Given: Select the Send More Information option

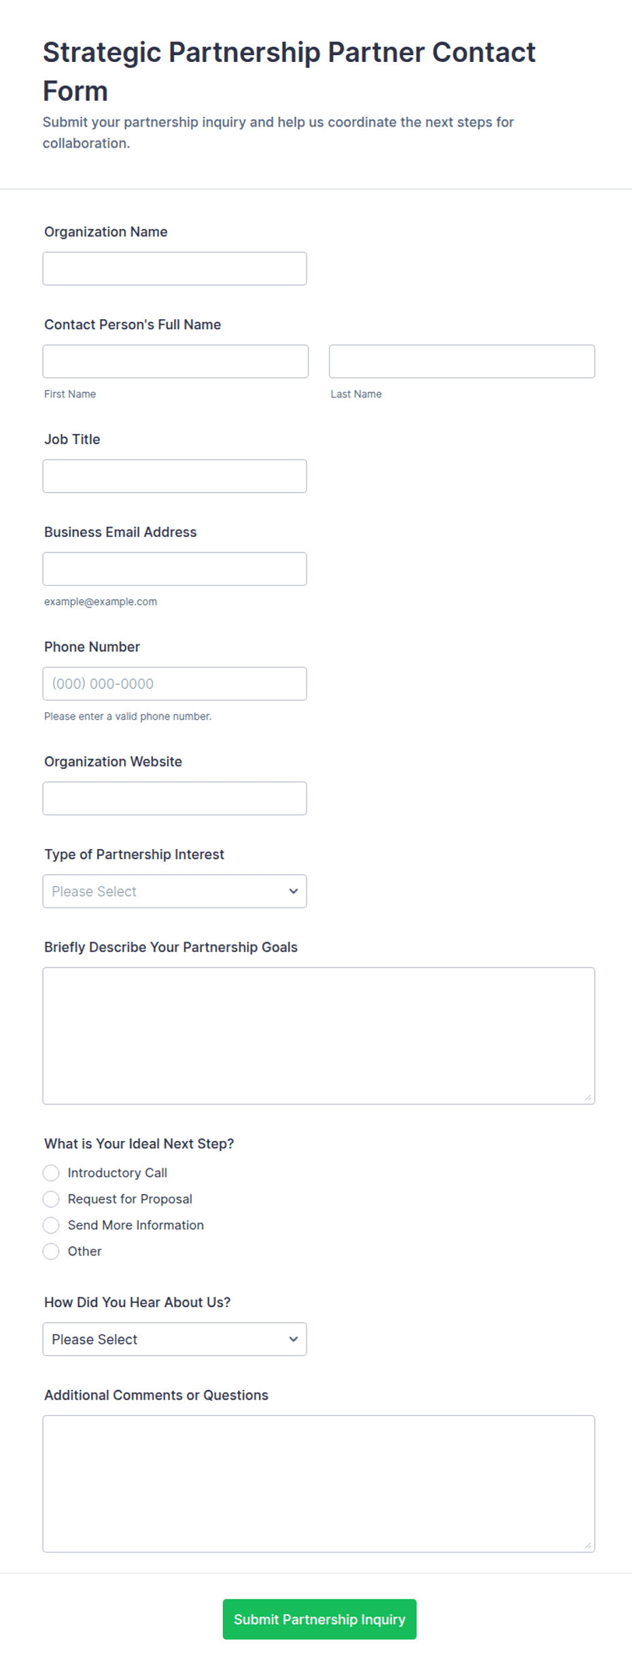Looking at the screenshot, I should [x=51, y=1225].
